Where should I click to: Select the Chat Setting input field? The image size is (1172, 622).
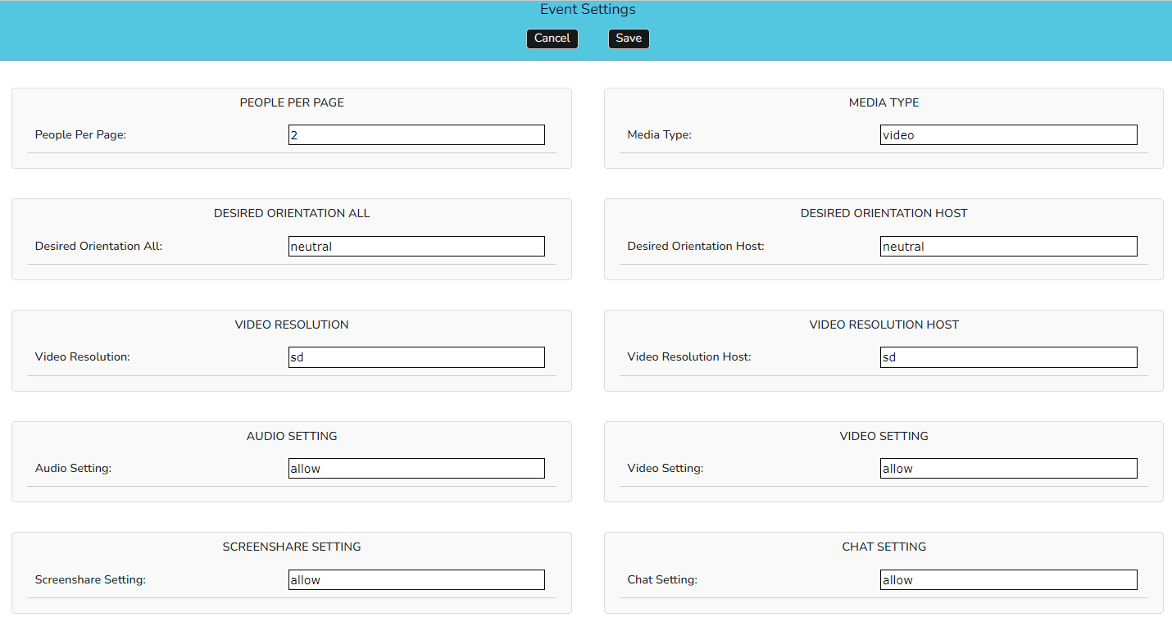coord(1008,579)
